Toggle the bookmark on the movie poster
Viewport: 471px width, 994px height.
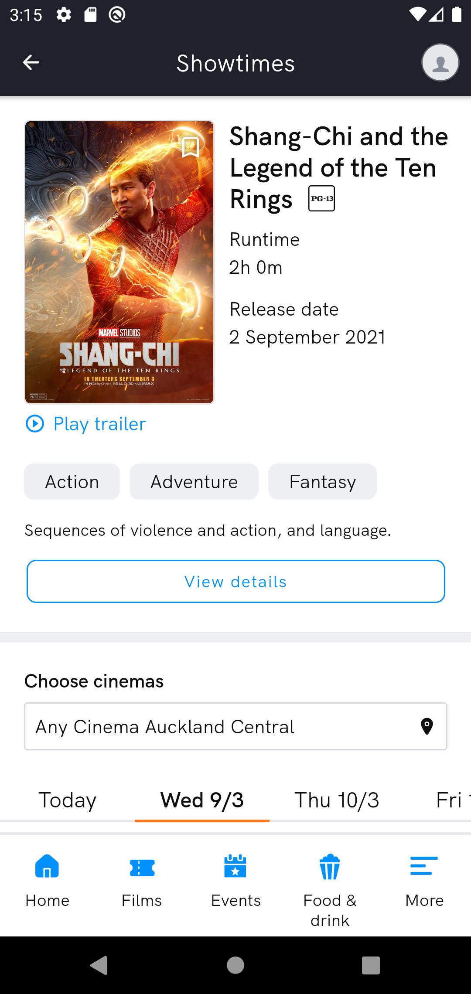190,147
